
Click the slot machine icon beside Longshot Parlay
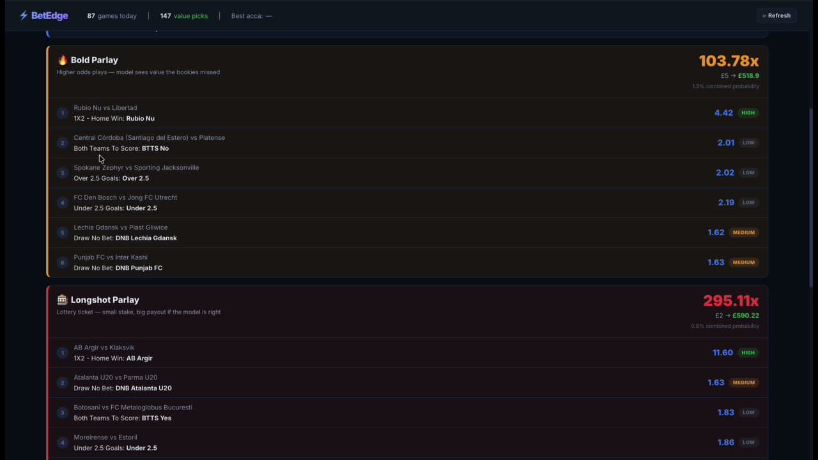click(x=62, y=300)
